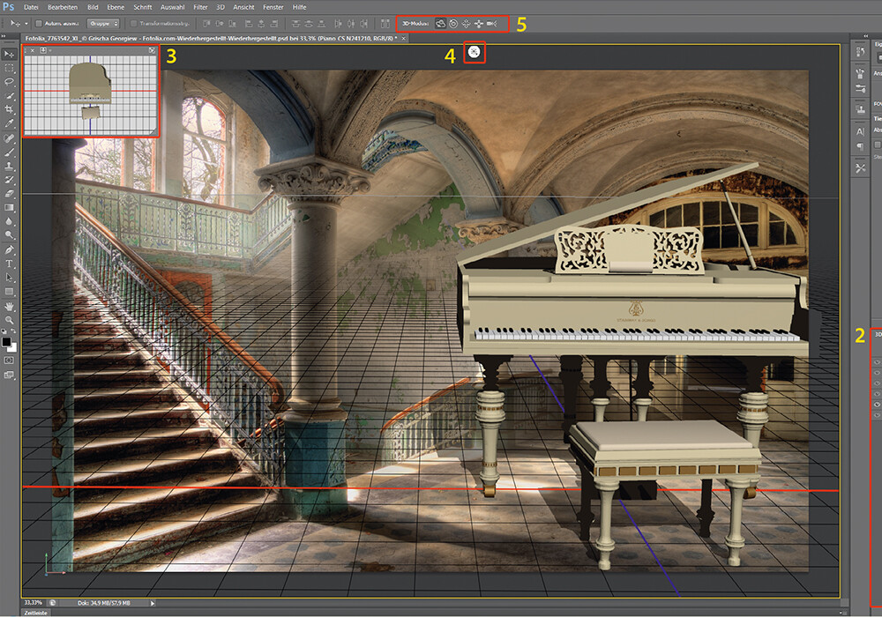Click the status bar preview icon

(52, 603)
